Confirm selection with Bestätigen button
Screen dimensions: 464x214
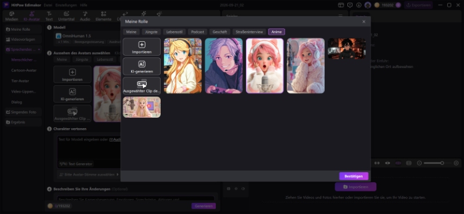coord(354,176)
